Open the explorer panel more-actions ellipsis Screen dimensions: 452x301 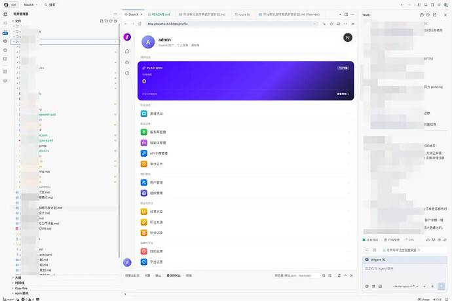pyautogui.click(x=115, y=14)
